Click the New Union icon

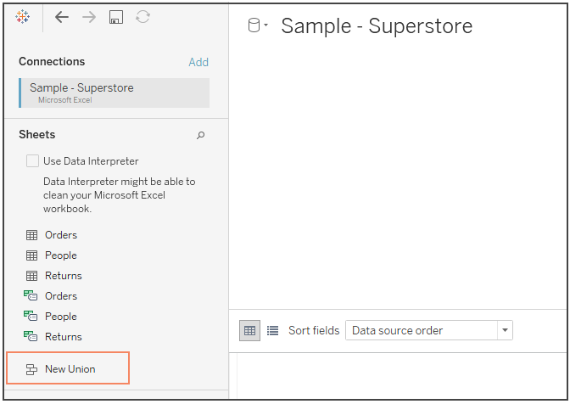[31, 369]
